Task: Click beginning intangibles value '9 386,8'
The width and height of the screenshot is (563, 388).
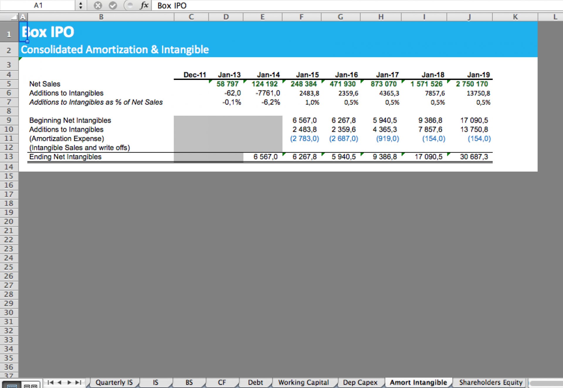Action: (x=430, y=120)
